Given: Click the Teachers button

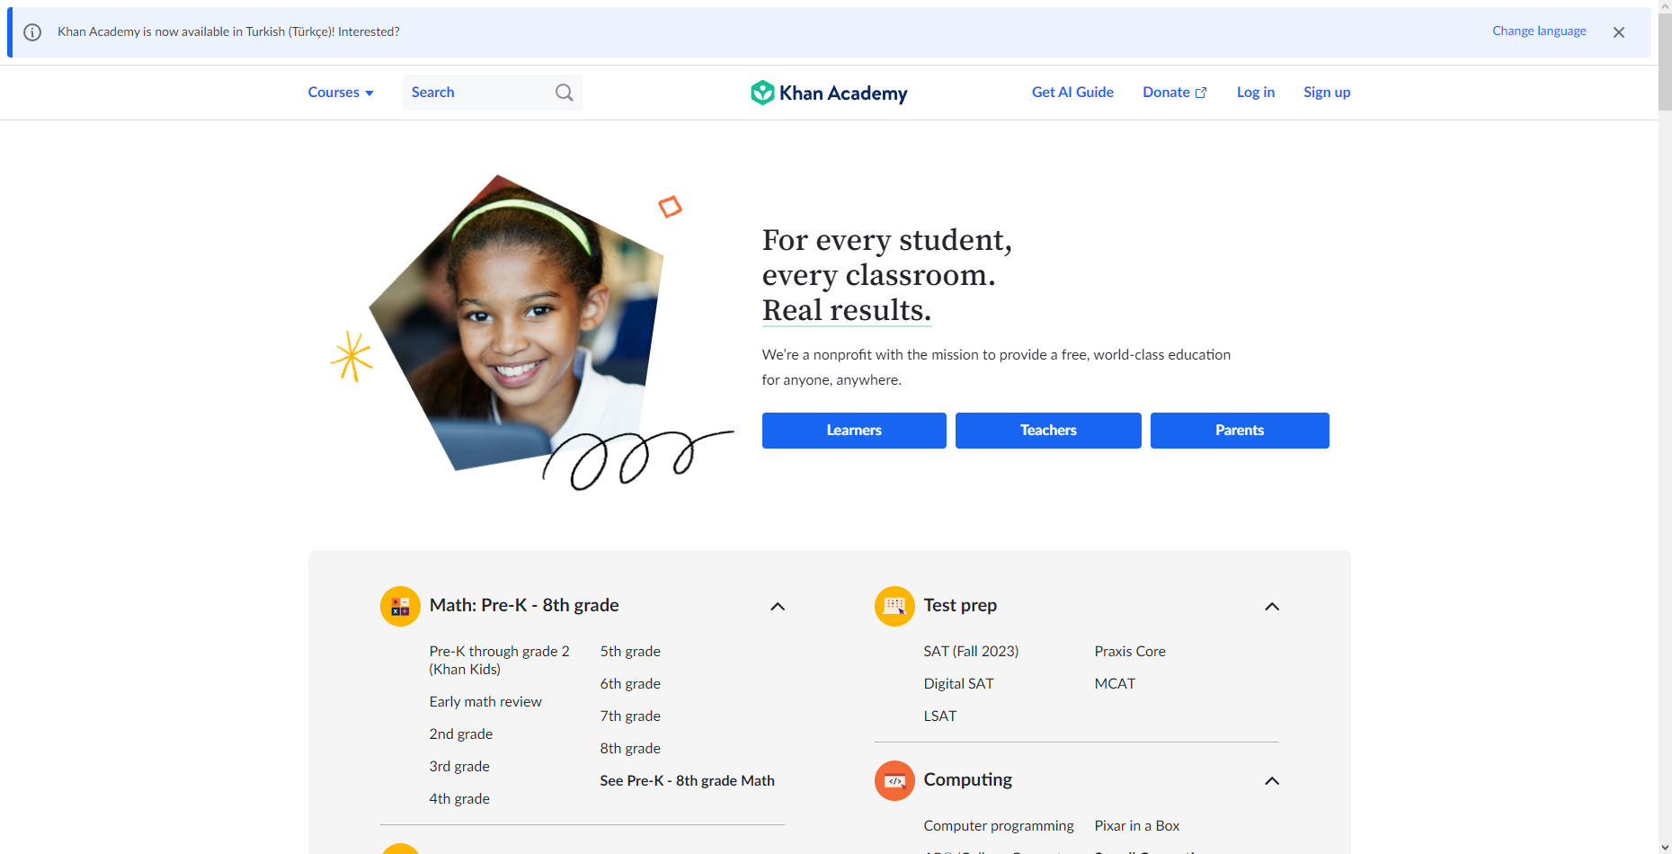Looking at the screenshot, I should pyautogui.click(x=1048, y=431).
